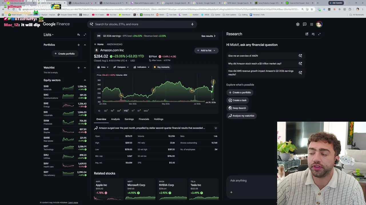Switch to the Overview tab

click(101, 119)
